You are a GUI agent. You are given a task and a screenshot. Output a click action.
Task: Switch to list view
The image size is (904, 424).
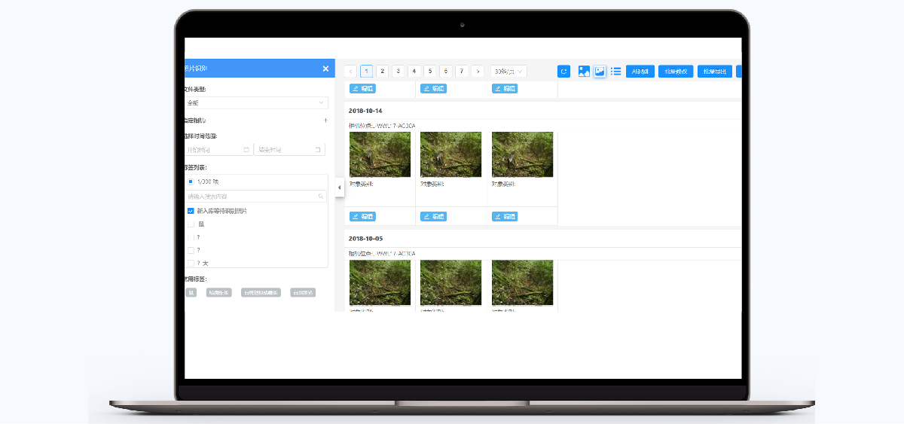[x=615, y=72]
